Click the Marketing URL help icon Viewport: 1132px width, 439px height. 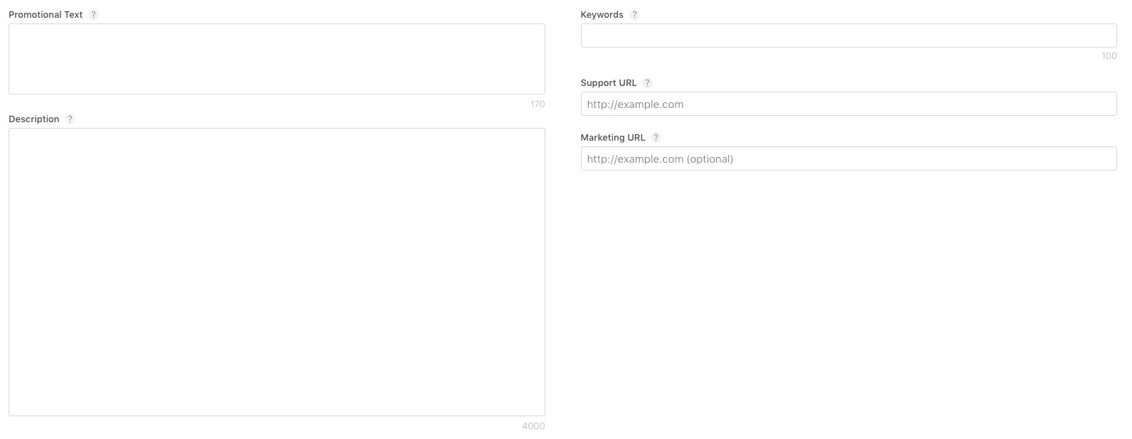tap(656, 138)
